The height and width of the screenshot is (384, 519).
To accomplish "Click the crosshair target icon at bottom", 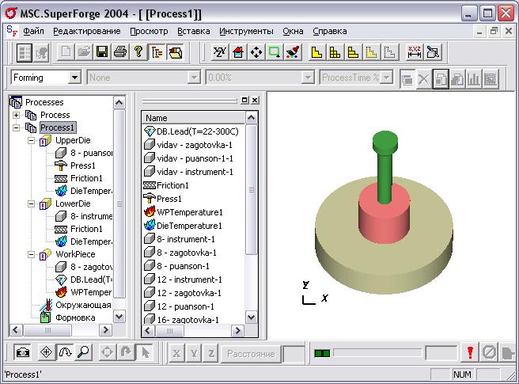I will tap(46, 352).
